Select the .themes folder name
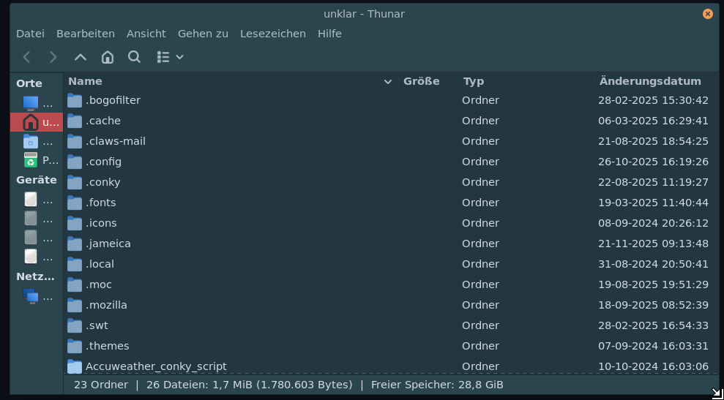The width and height of the screenshot is (724, 400). pos(107,346)
